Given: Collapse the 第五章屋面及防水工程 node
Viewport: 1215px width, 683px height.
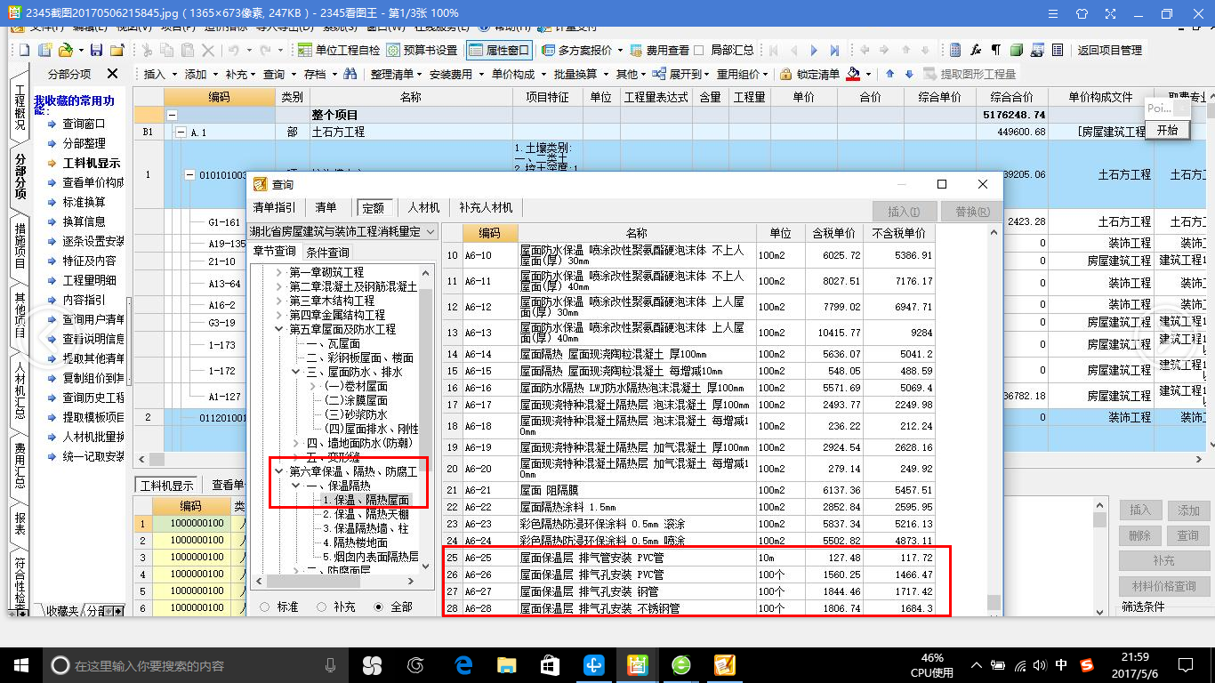Looking at the screenshot, I should click(279, 329).
